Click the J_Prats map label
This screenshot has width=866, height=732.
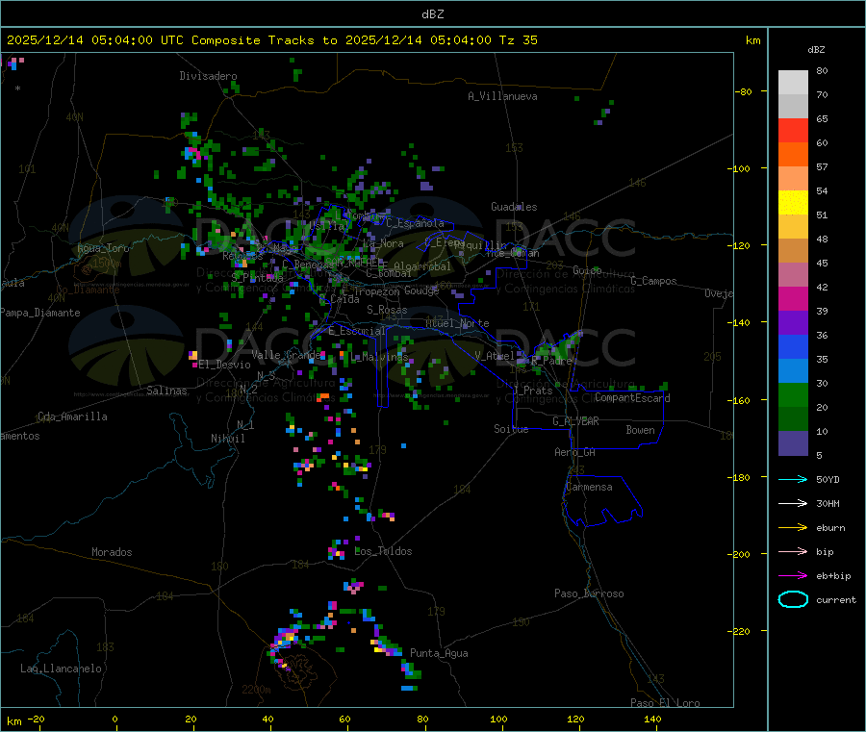coord(533,391)
